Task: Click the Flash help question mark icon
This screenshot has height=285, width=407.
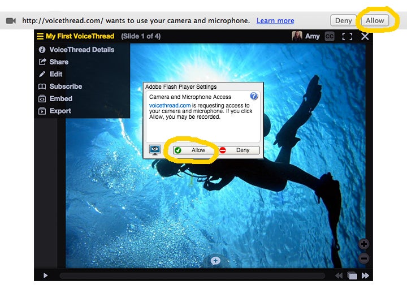Action: [254, 96]
